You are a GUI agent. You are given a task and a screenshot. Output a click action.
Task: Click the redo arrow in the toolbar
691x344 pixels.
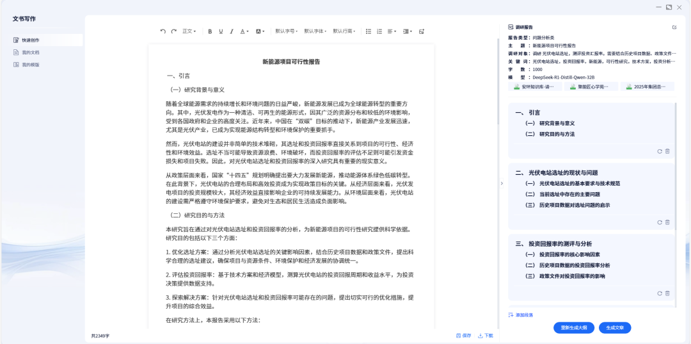coord(173,31)
